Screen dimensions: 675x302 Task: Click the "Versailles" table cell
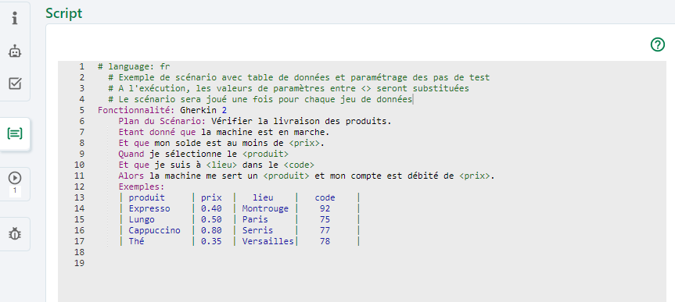(268, 241)
